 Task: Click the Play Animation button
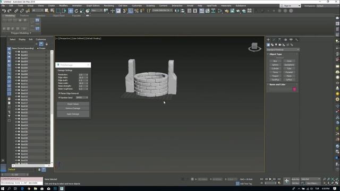pos(270,179)
